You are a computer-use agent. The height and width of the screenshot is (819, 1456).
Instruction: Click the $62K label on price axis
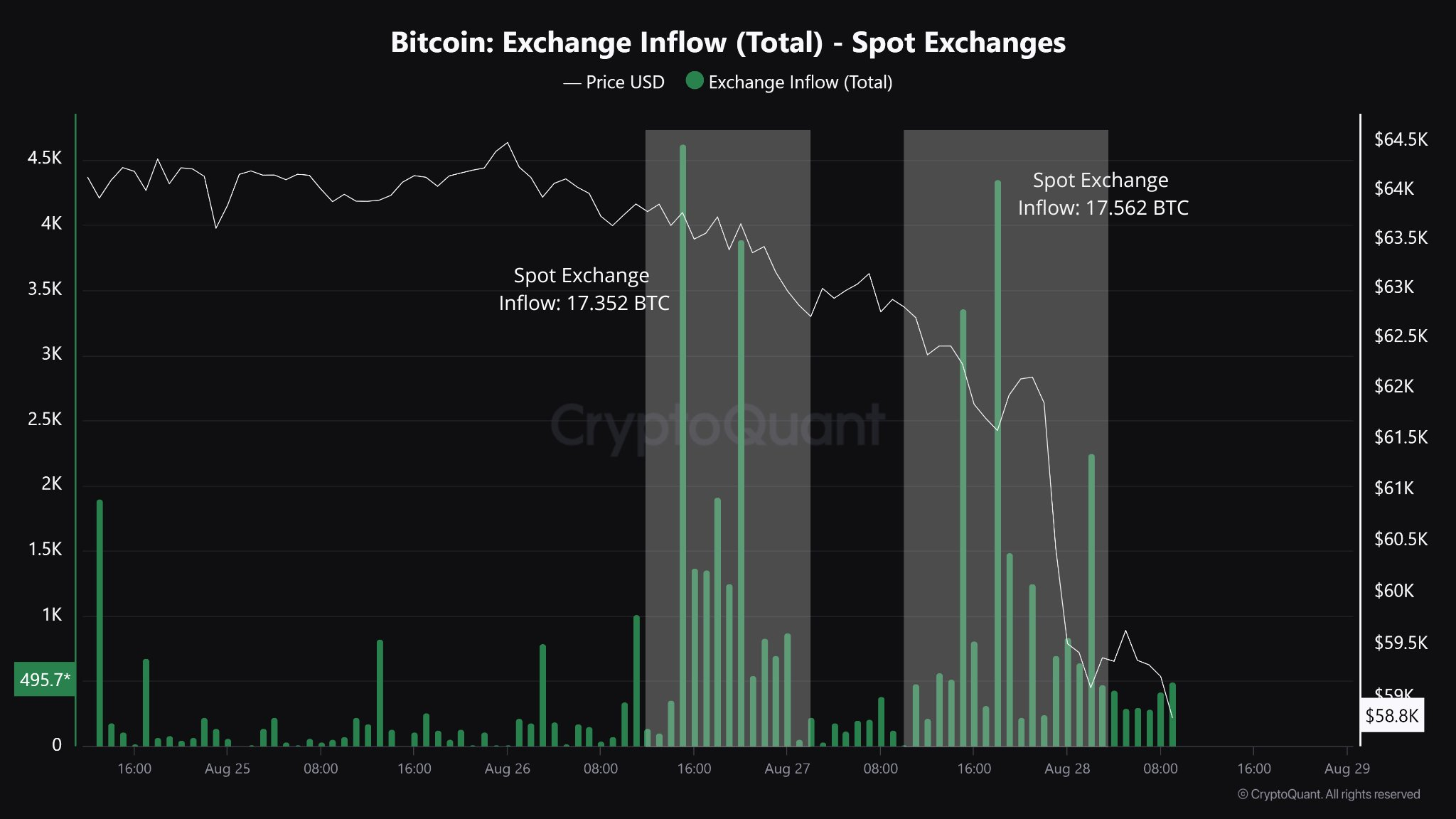tap(1394, 386)
